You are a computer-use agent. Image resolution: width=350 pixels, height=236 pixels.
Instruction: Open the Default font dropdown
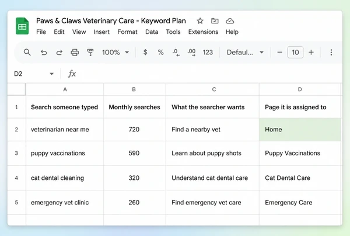click(245, 53)
